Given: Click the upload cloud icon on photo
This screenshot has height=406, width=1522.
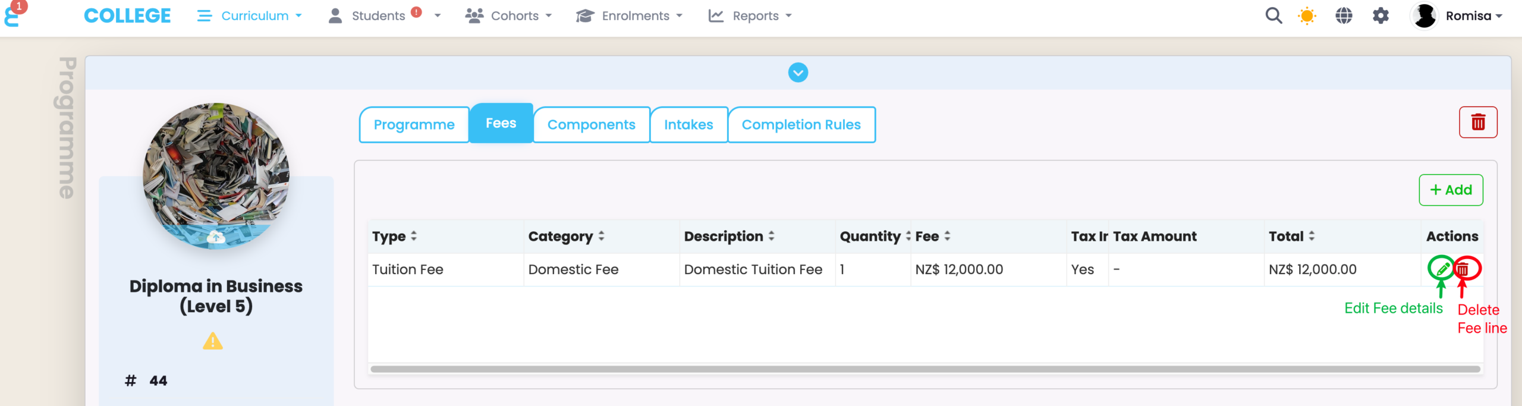Looking at the screenshot, I should 216,238.
